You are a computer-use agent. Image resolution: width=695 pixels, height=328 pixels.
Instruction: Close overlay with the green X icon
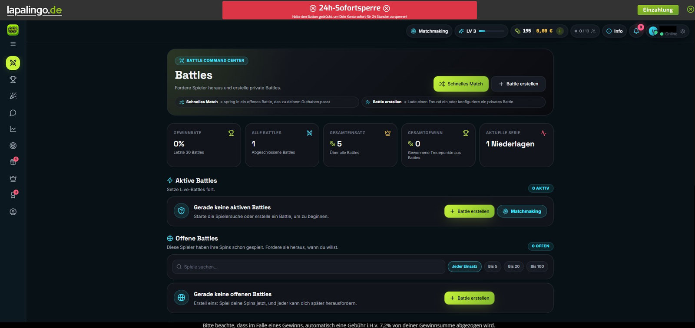coord(690,9)
